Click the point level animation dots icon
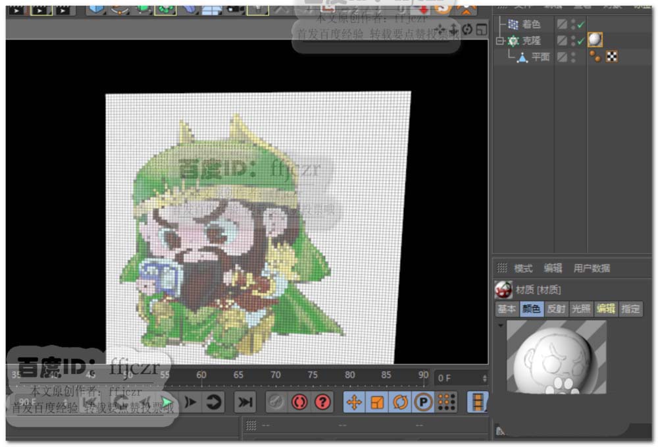Viewport: 658px width, 447px height. point(447,402)
